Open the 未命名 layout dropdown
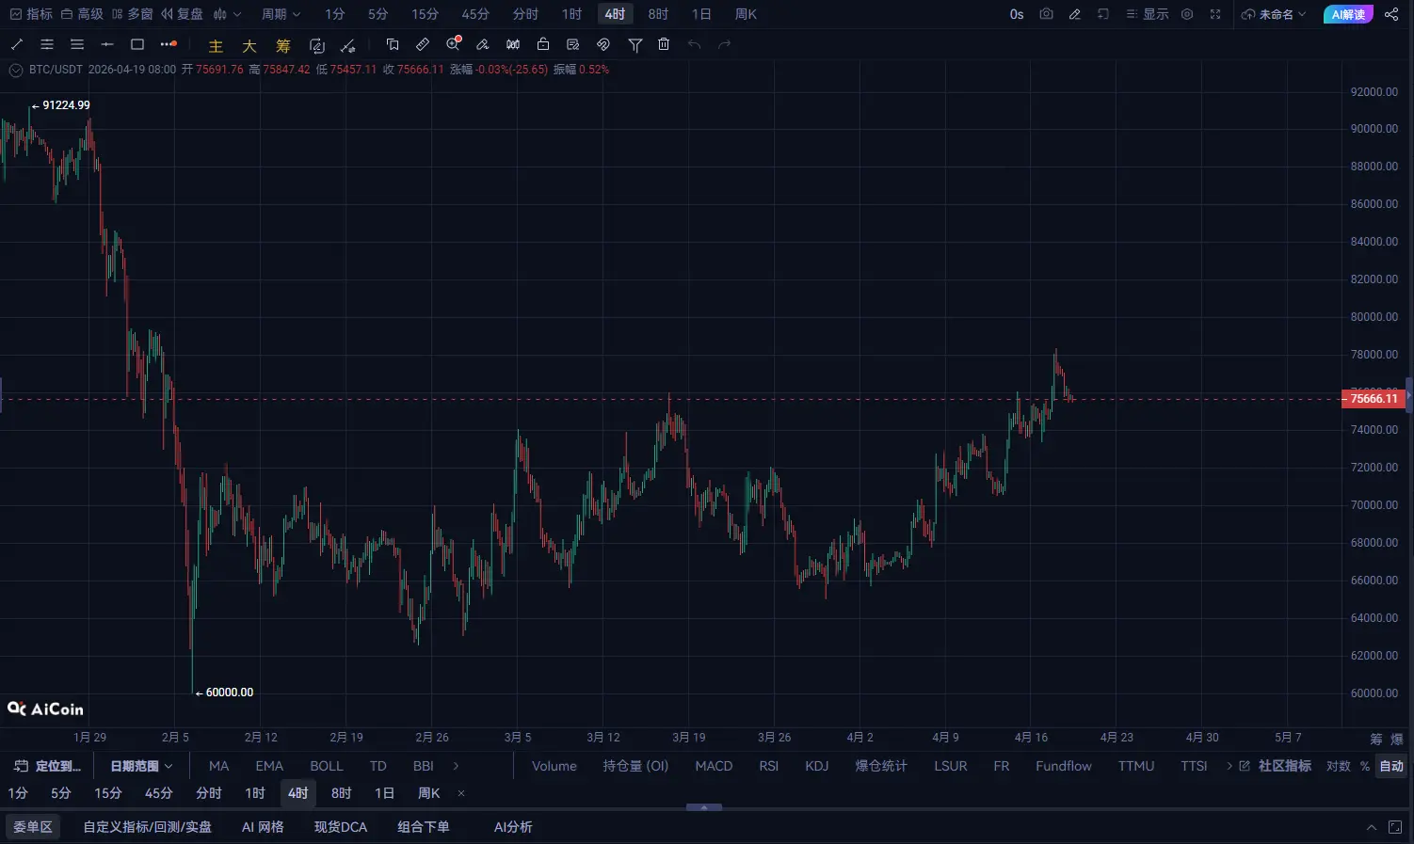This screenshot has height=844, width=1414. click(x=1274, y=14)
